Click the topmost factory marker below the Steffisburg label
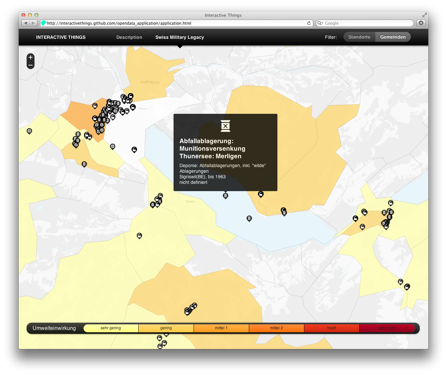The image size is (447, 375). click(x=130, y=96)
